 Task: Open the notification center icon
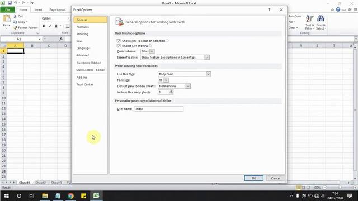[350, 195]
